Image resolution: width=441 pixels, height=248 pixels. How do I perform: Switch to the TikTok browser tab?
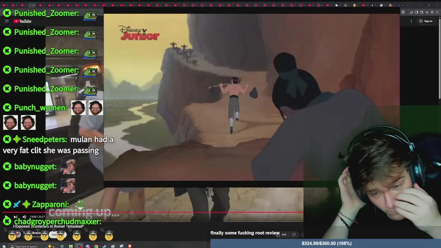tap(372, 5)
